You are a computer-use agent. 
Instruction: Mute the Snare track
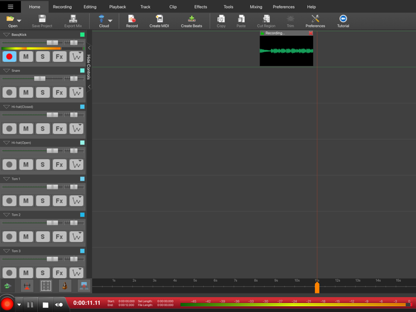(x=26, y=93)
